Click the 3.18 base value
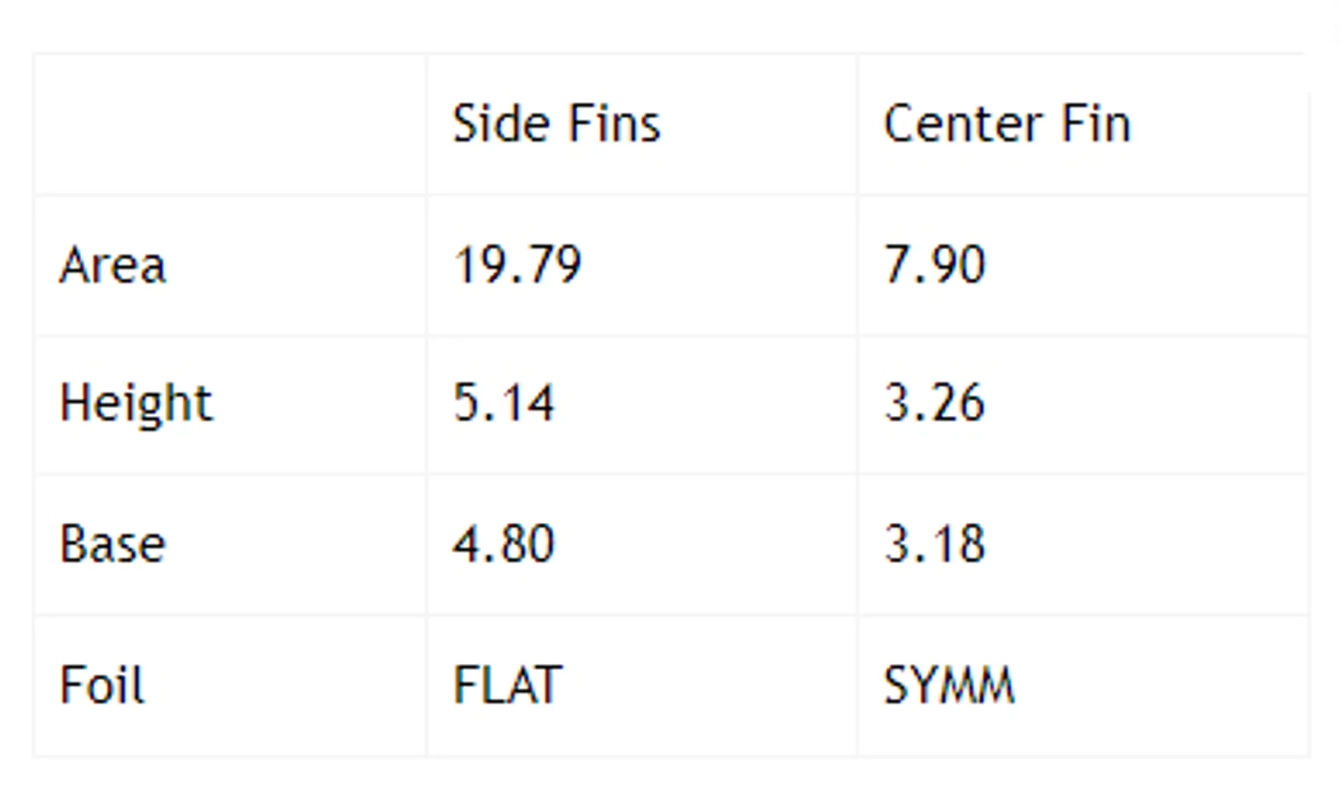The image size is (1342, 810). 935,544
